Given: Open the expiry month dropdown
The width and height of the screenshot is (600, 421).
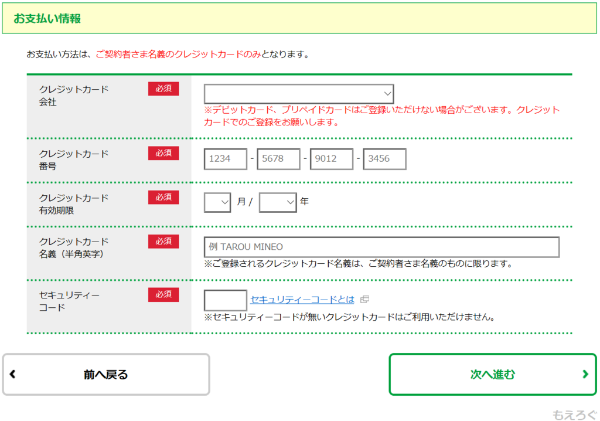Looking at the screenshot, I should [x=217, y=202].
